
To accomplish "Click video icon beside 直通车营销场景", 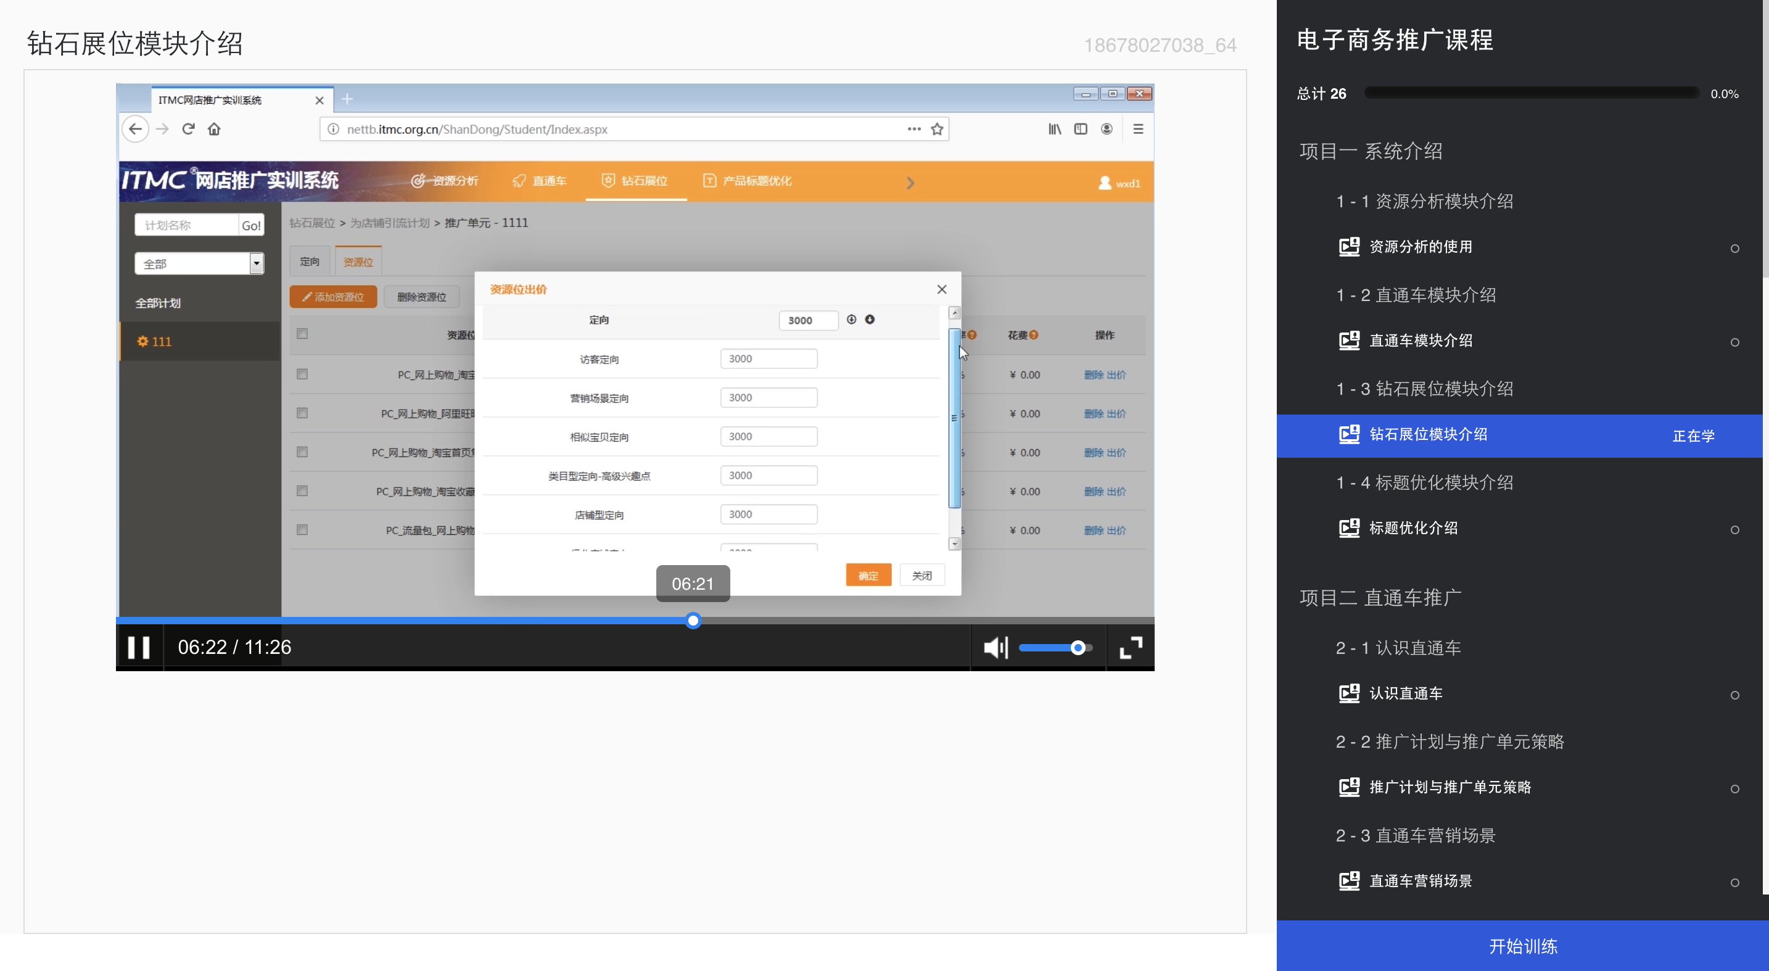I will coord(1349,881).
